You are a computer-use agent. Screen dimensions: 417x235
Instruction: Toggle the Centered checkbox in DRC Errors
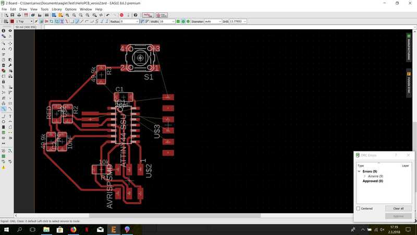click(358, 208)
